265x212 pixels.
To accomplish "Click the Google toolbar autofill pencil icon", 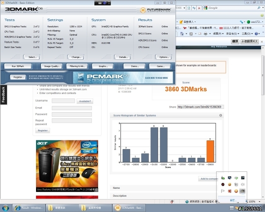I will point(181,22).
